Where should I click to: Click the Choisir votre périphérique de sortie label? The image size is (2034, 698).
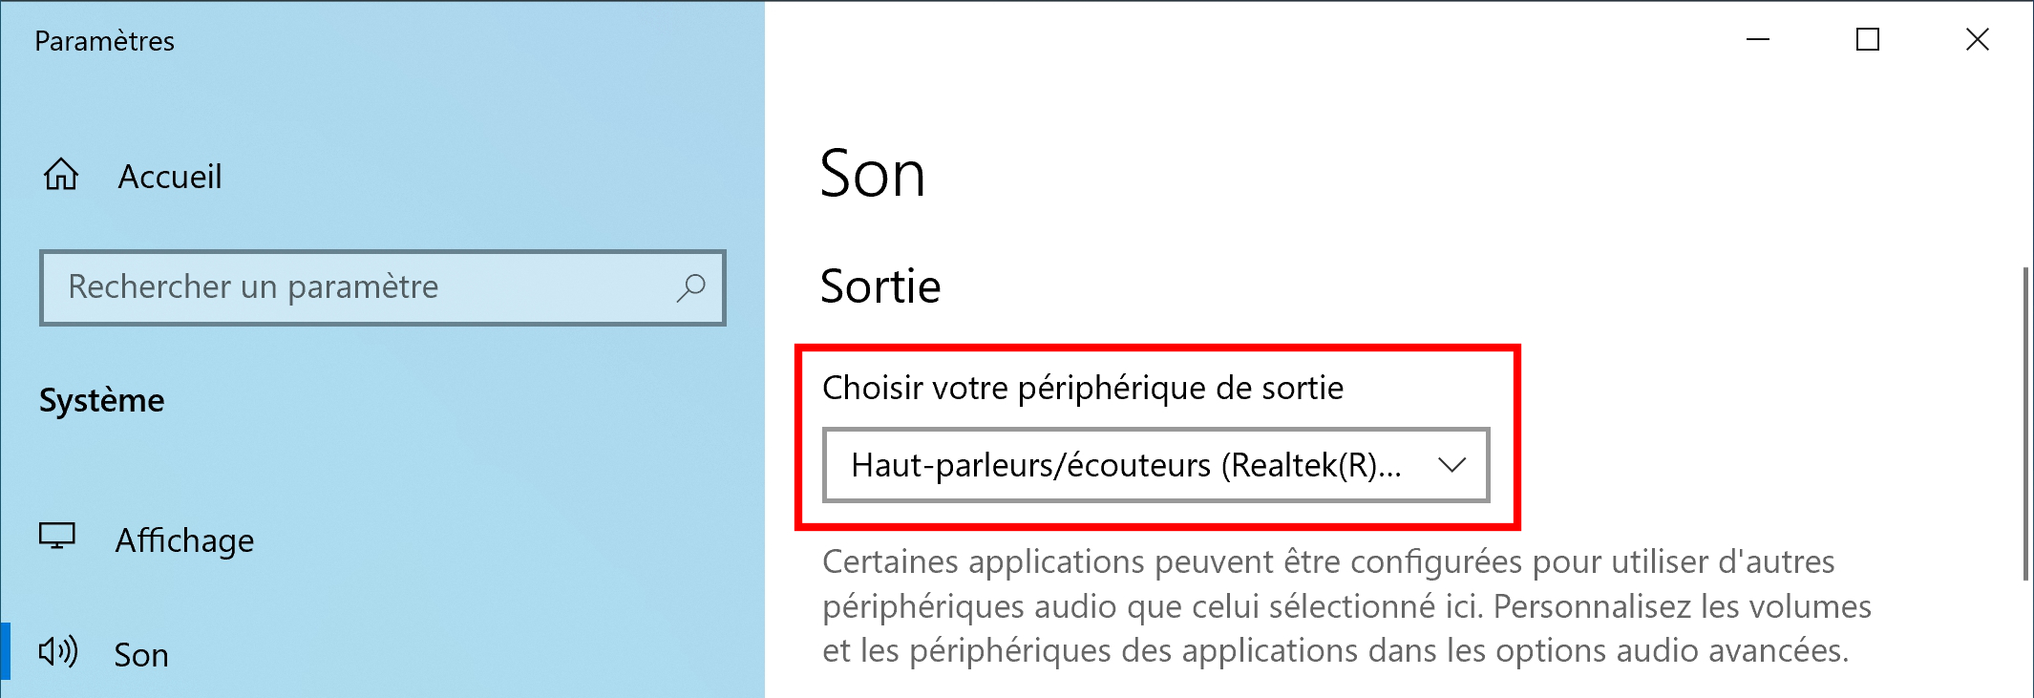tap(1083, 388)
